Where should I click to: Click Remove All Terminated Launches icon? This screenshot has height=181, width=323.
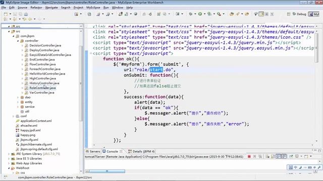tap(260, 156)
